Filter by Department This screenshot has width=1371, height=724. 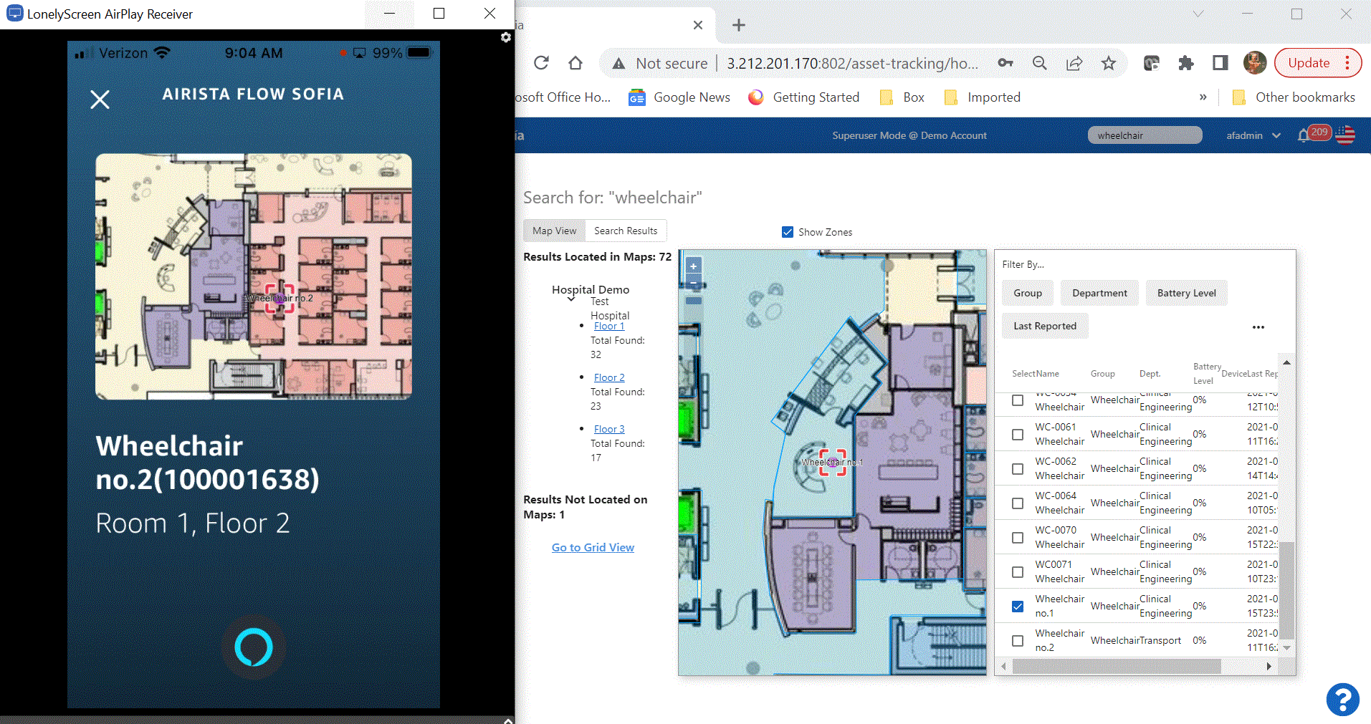(x=1099, y=293)
